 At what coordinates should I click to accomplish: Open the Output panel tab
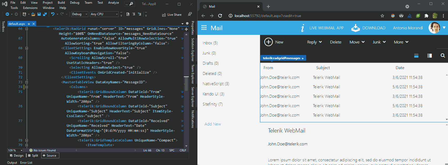click(x=12, y=163)
